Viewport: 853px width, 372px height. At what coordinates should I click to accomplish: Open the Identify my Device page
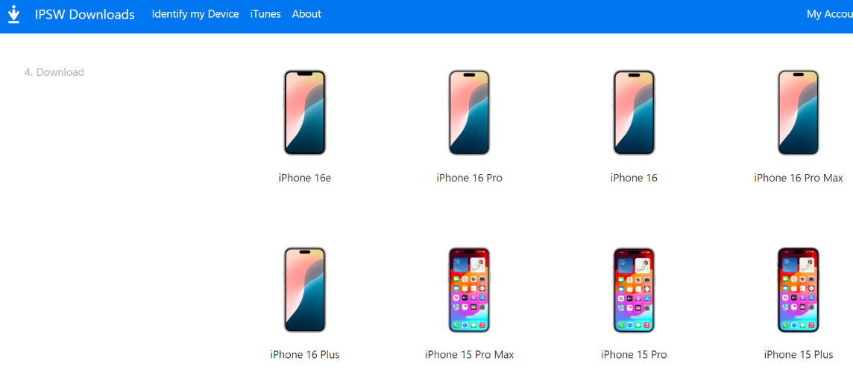coord(195,14)
